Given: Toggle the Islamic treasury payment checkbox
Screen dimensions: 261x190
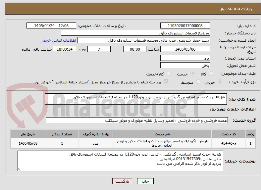Looking at the screenshot, I should pos(166,81).
